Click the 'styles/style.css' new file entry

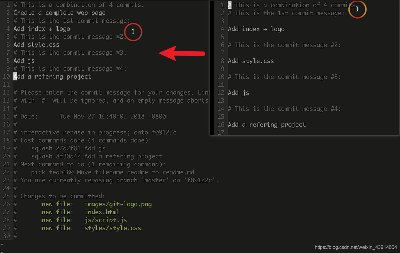click(113, 228)
